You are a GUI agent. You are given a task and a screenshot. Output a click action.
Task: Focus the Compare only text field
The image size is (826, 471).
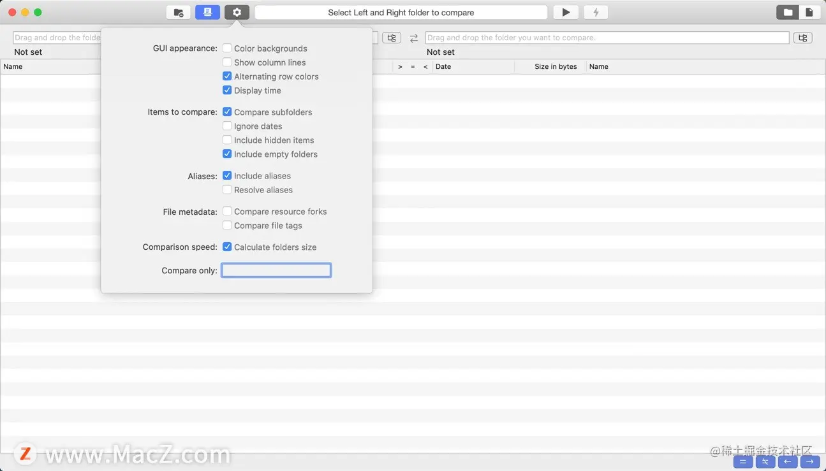(276, 270)
